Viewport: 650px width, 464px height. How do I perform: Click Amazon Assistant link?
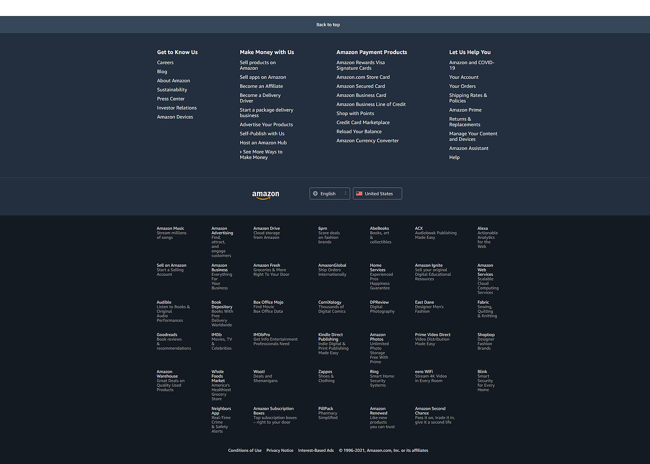[469, 149]
